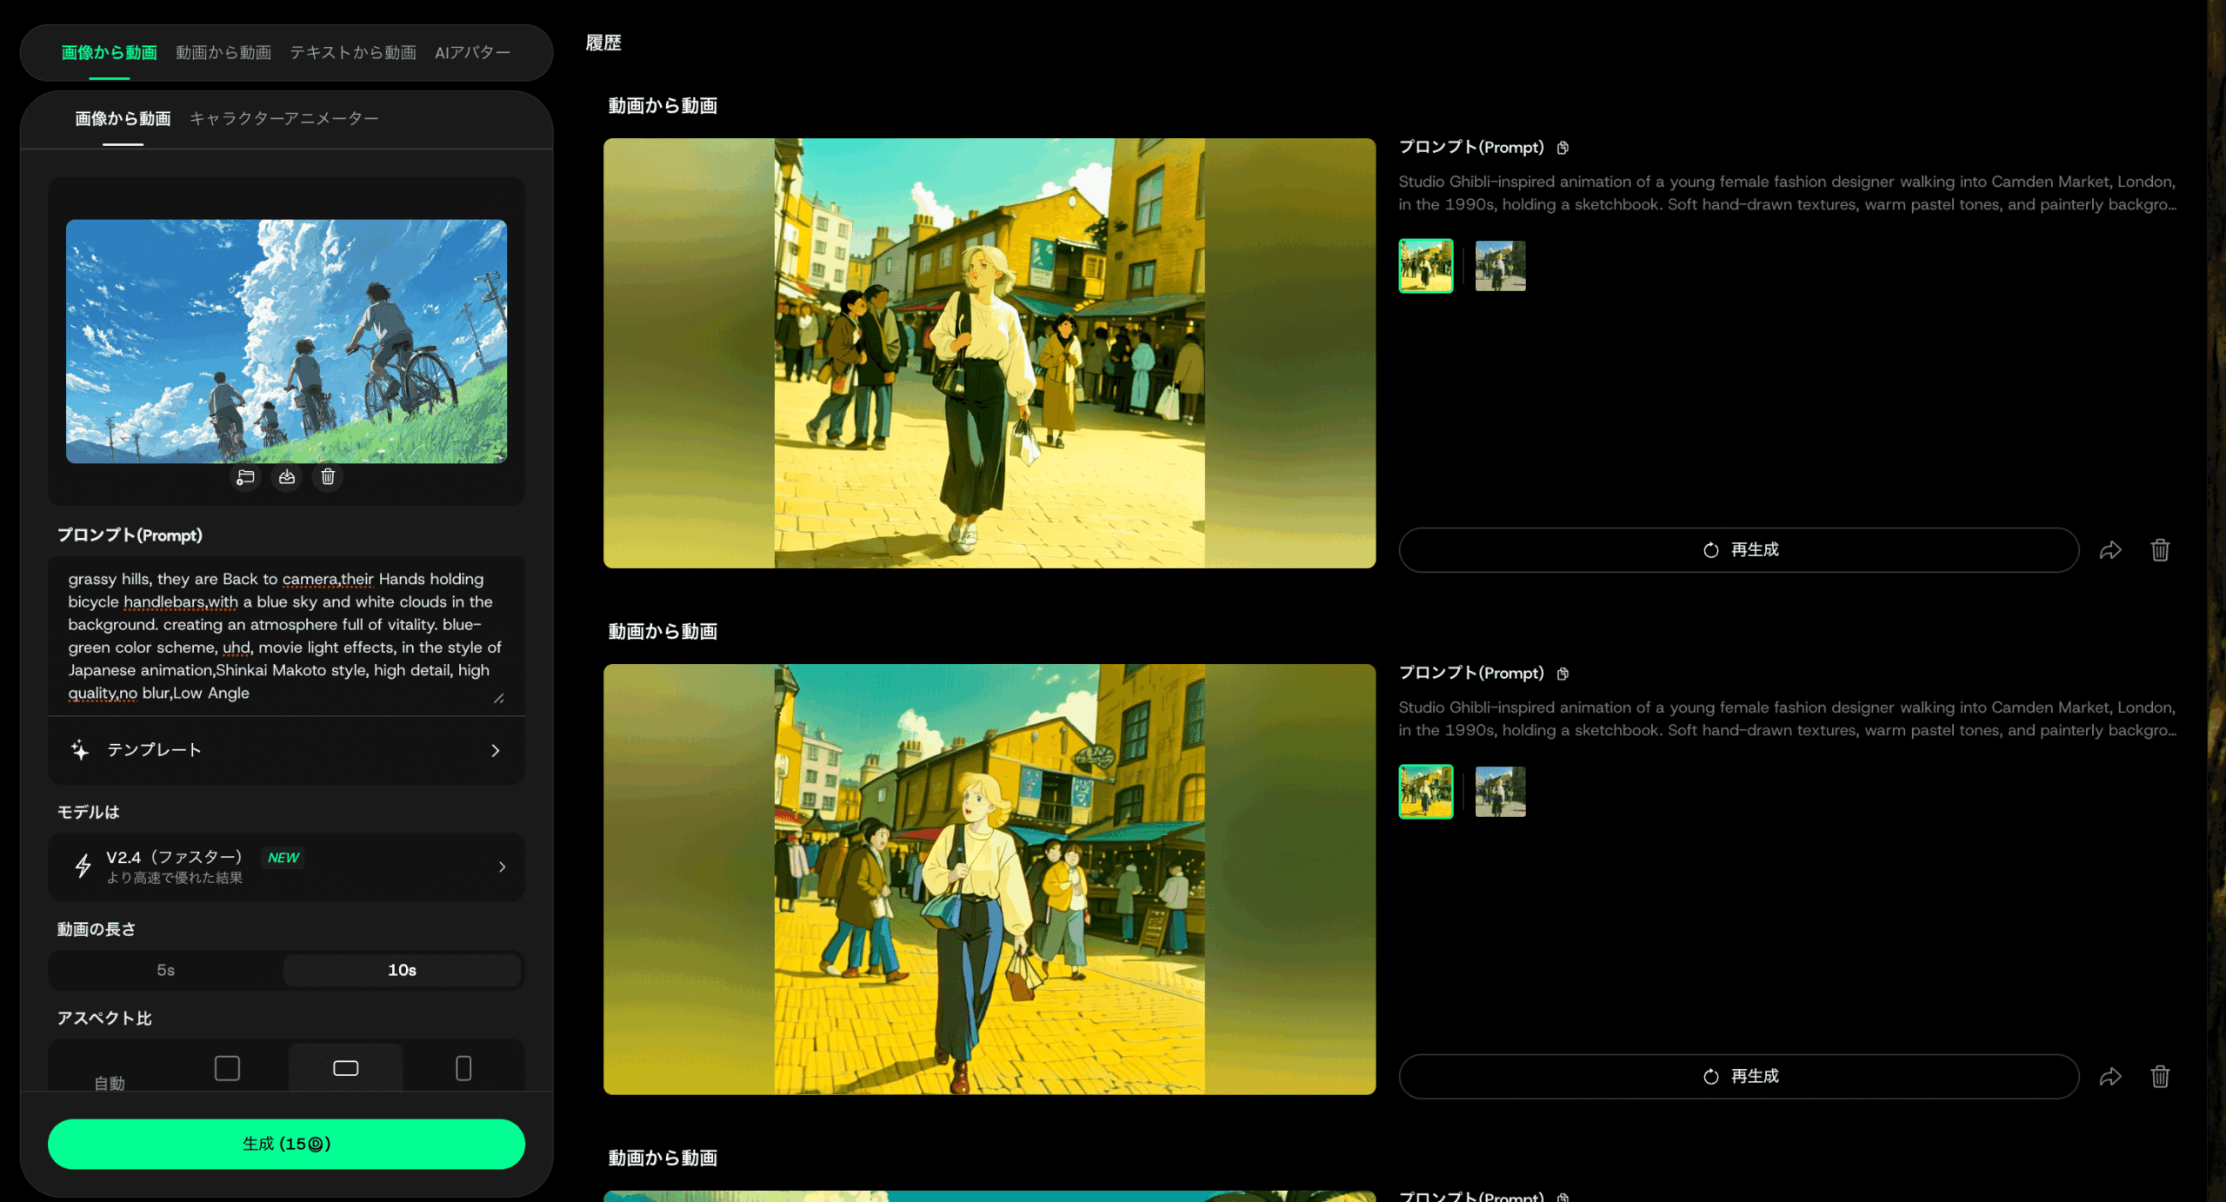The width and height of the screenshot is (2226, 1202).
Task: Set video length to 10s
Action: coord(402,970)
